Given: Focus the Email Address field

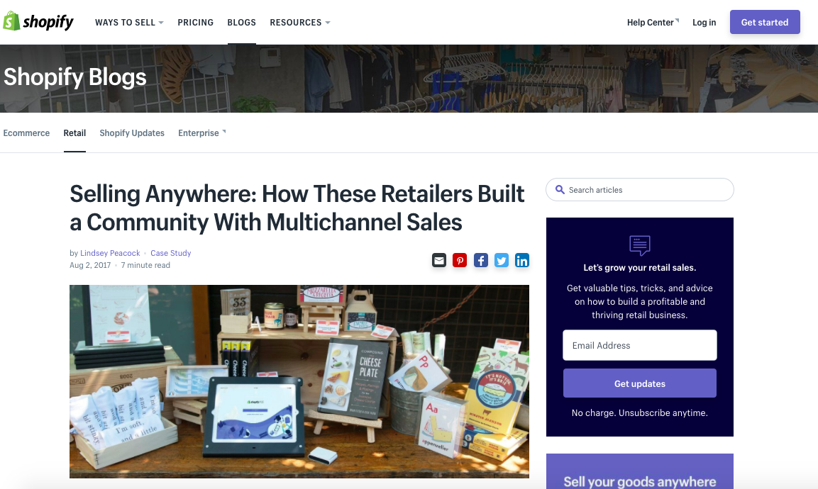Looking at the screenshot, I should pyautogui.click(x=640, y=345).
